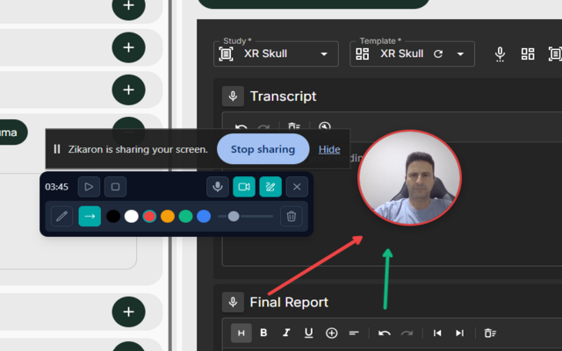Click the Final Report heading text
562x351 pixels.
(289, 302)
